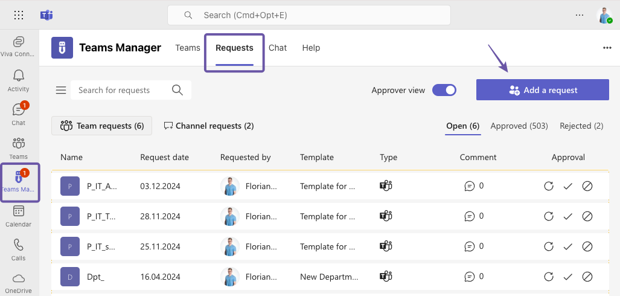Open Chat in the left sidebar
Screen dimensions: 620x296
[18, 114]
